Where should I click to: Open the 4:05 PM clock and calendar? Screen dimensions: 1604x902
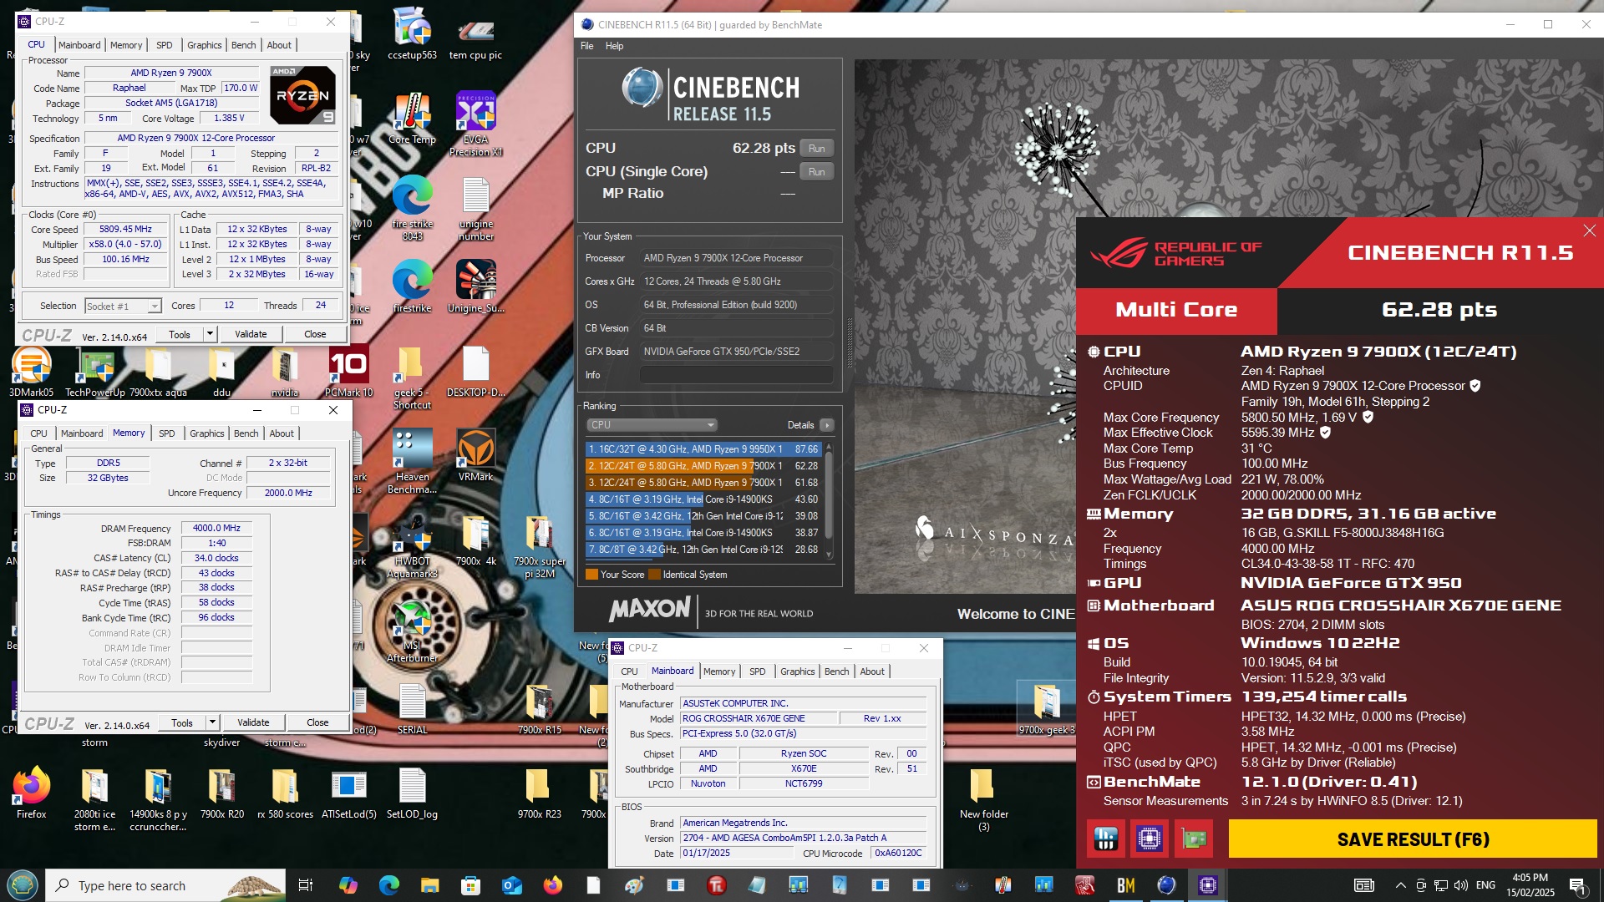tap(1530, 885)
